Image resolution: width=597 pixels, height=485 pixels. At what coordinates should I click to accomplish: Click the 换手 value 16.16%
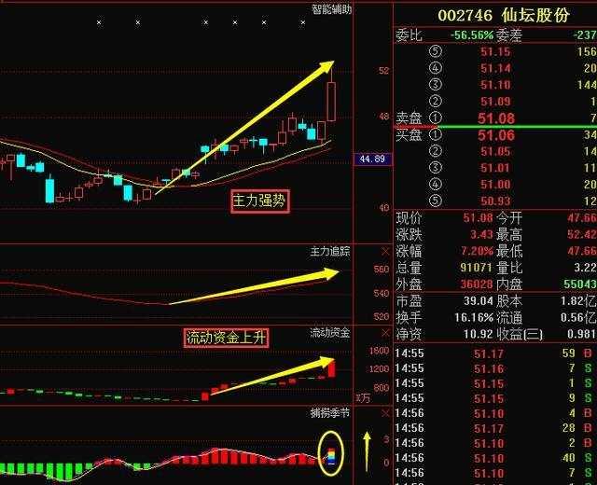[474, 317]
